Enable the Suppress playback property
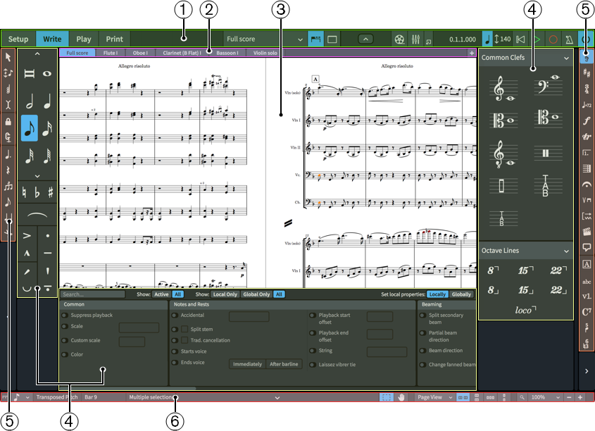This screenshot has height=431, width=595. tap(65, 315)
